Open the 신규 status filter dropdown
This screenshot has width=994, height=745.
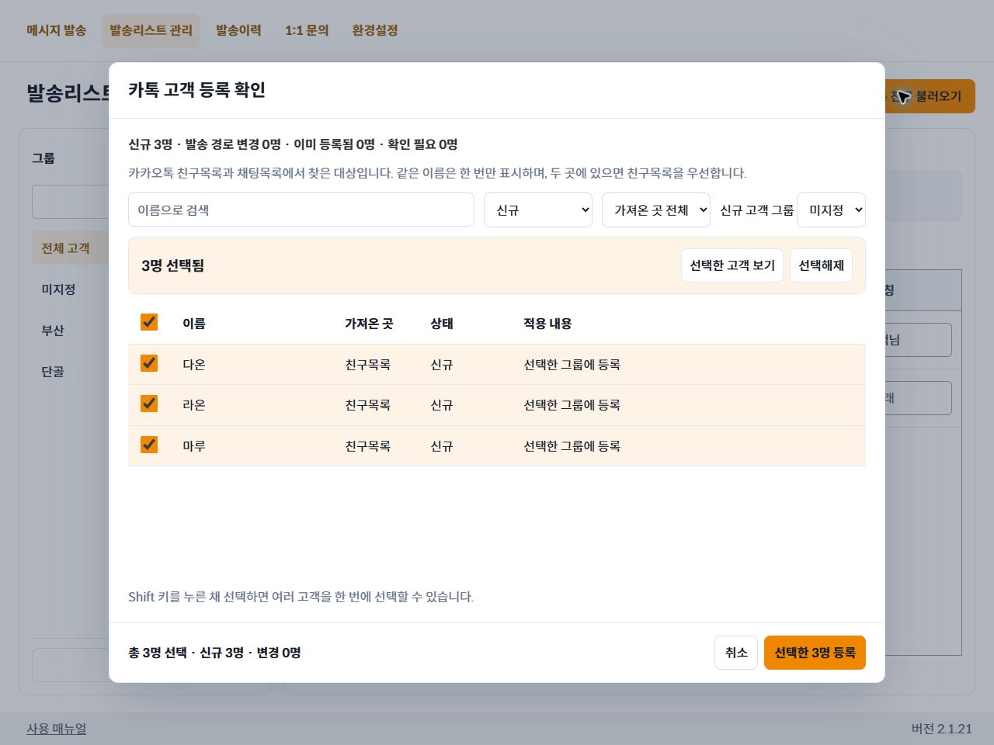[538, 210]
